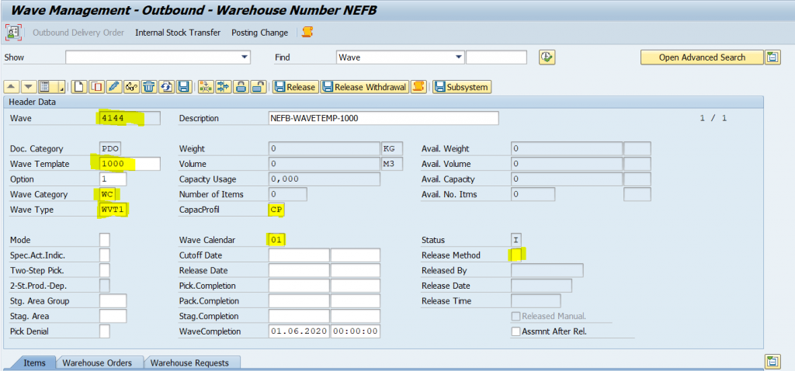Click the copy wave icon
795x371 pixels.
coord(96,87)
